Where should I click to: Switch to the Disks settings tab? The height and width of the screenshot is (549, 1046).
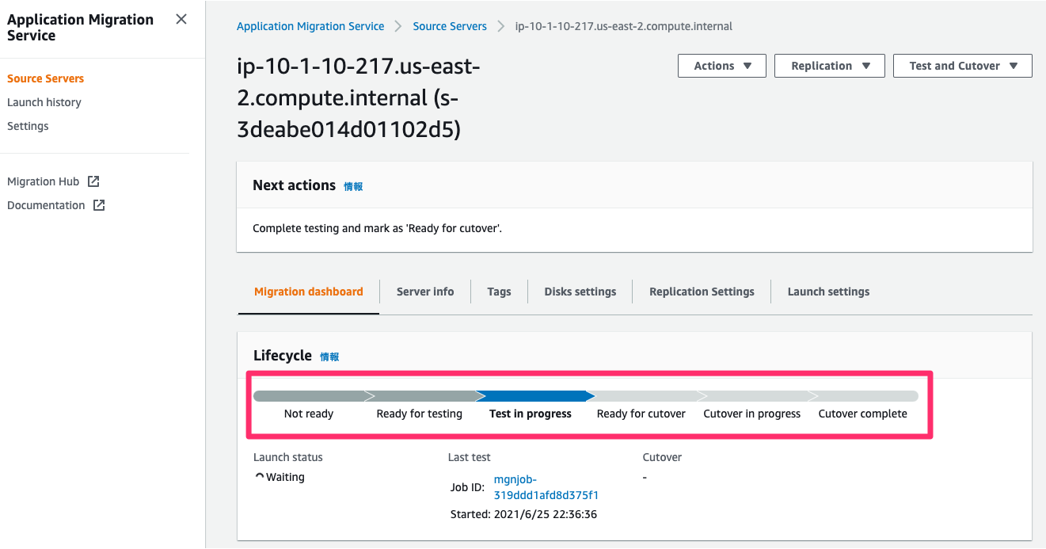click(x=580, y=292)
